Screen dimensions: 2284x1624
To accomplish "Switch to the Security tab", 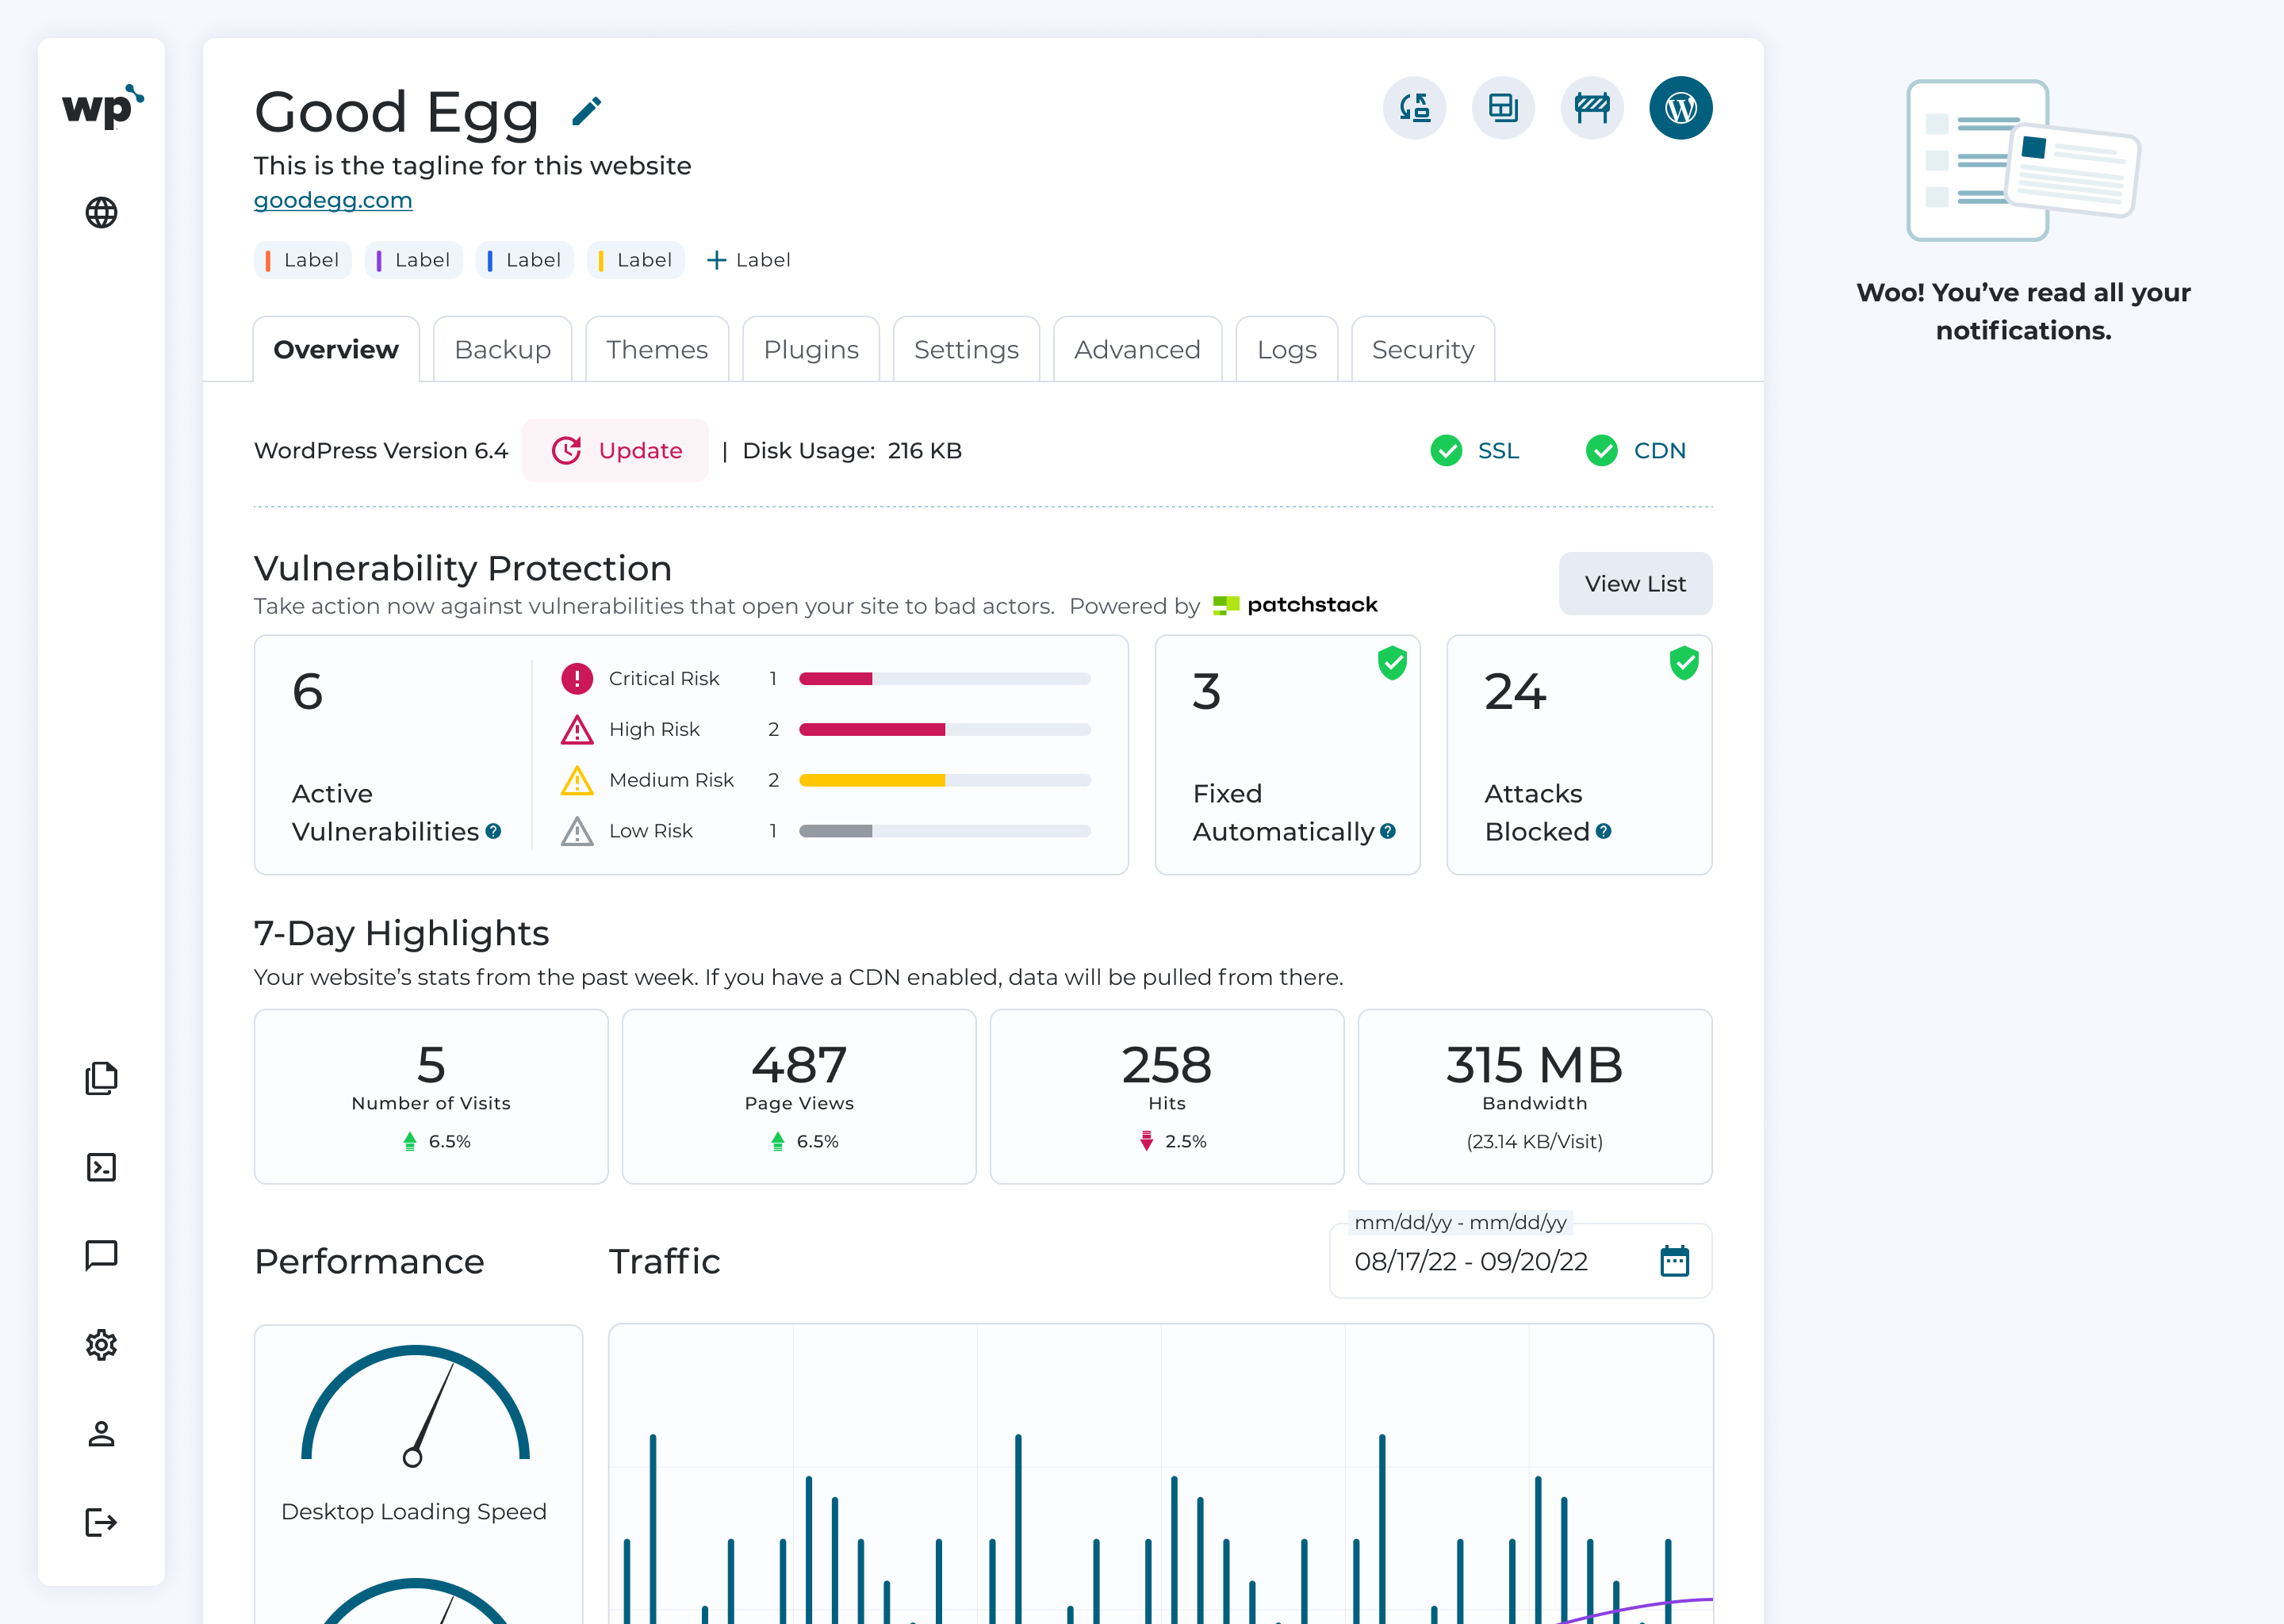I will click(x=1422, y=349).
